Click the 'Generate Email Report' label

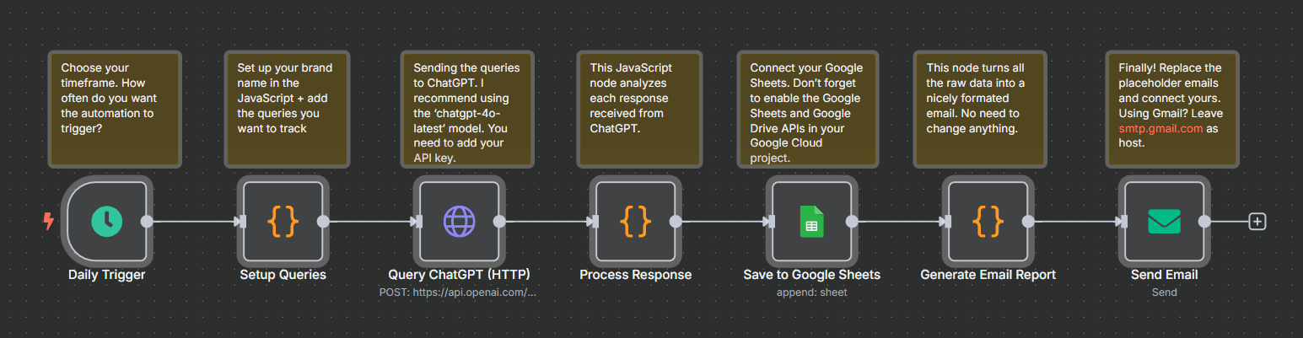coord(988,275)
